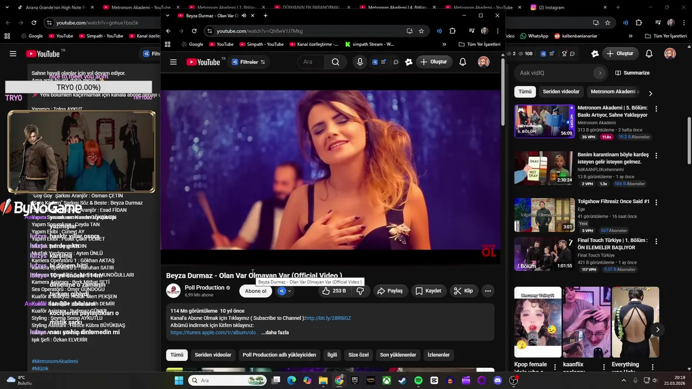692x389 pixels.
Task: Open the hamburger guide menu in the front YouTube window
Action: (173, 62)
